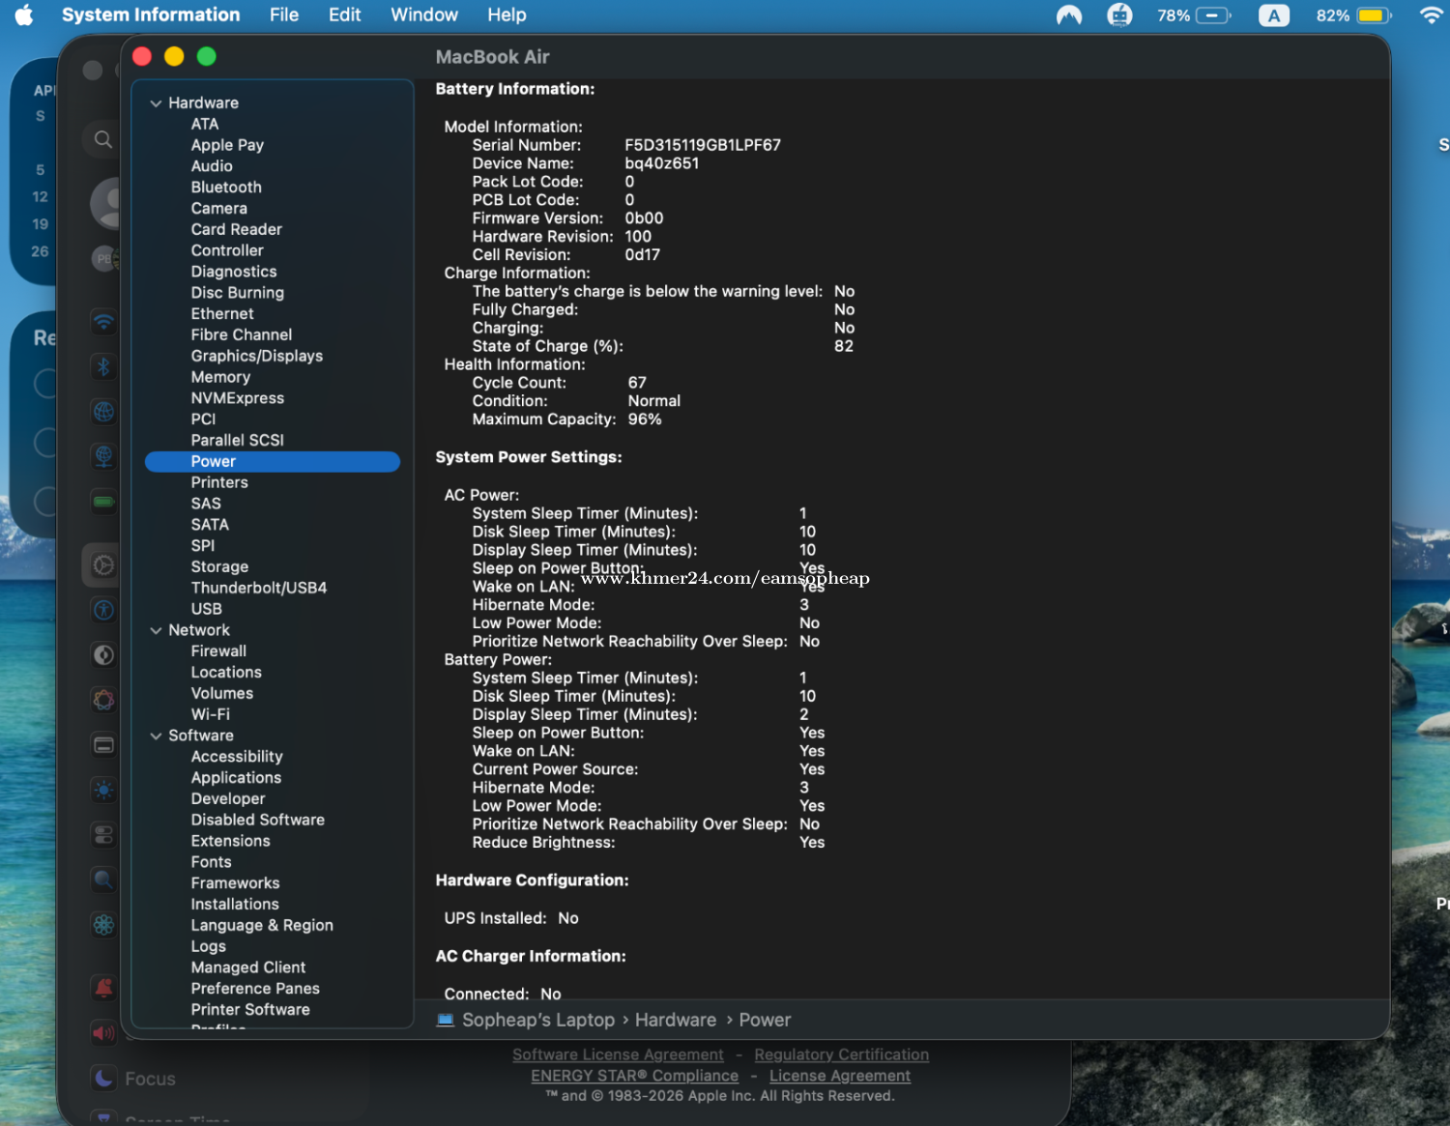Open Wi-Fi settings icon in System Settings sidebar
Viewport: 1450px width, 1126px height.
[103, 322]
